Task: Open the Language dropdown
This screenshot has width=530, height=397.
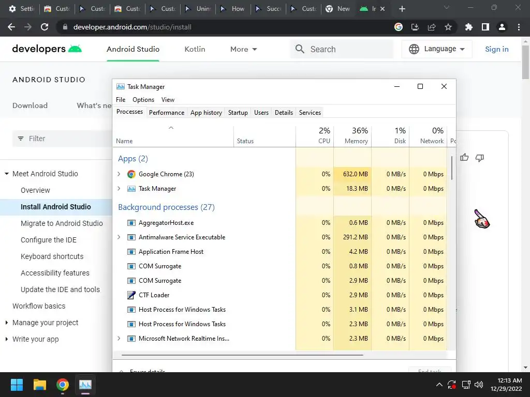Action: [436, 49]
